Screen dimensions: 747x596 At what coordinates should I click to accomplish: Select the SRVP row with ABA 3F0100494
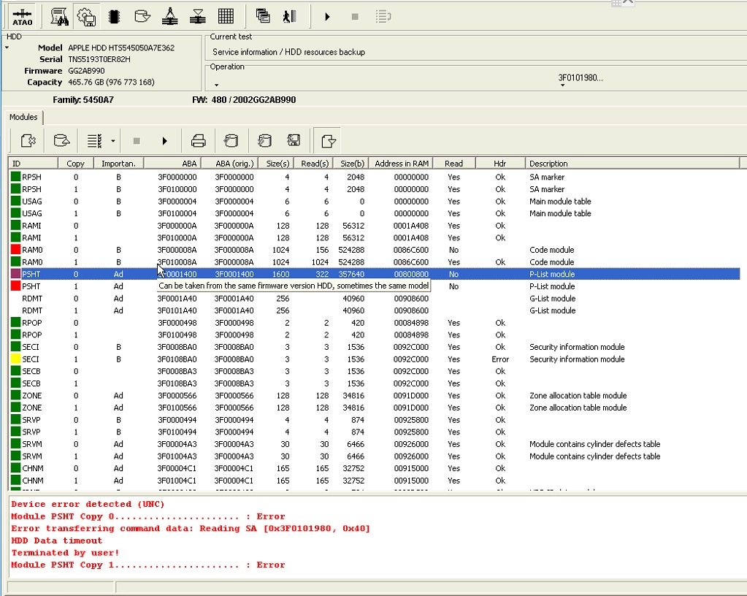pos(375,432)
